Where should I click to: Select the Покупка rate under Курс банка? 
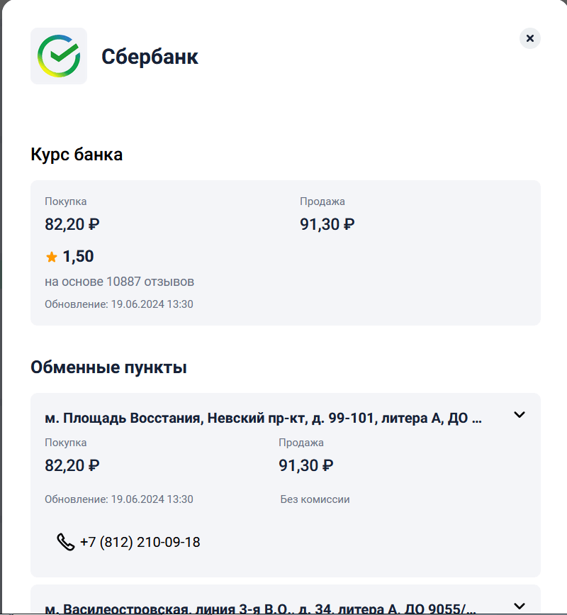point(72,225)
